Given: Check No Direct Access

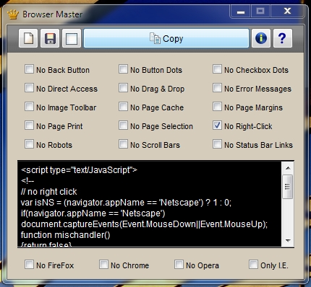Looking at the screenshot, I should pyautogui.click(x=29, y=88).
